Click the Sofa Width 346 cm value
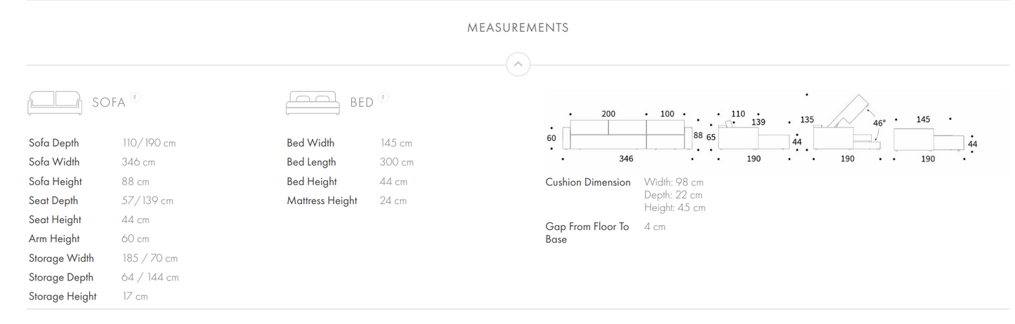1015x324 pixels. point(138,162)
